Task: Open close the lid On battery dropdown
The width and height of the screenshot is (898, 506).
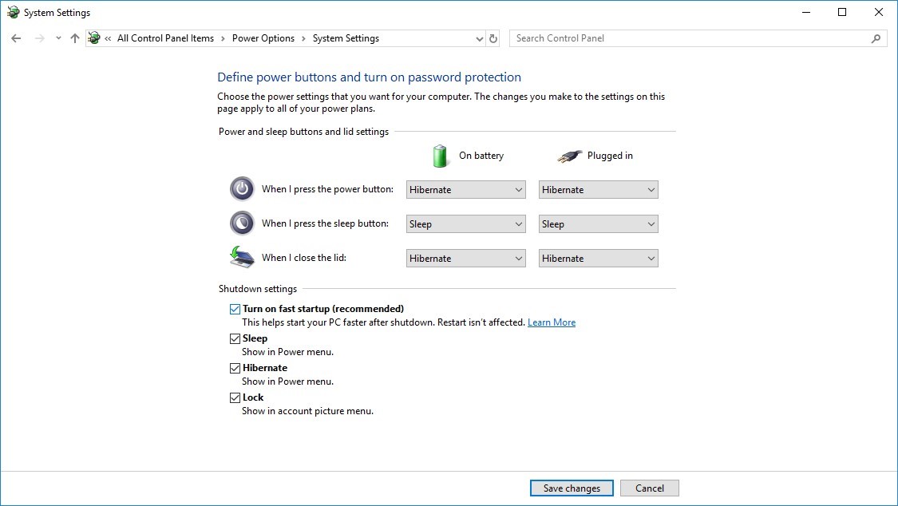Action: [x=465, y=258]
